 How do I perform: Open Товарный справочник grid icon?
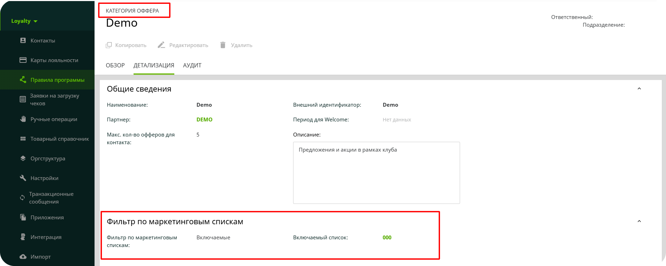pyautogui.click(x=23, y=139)
